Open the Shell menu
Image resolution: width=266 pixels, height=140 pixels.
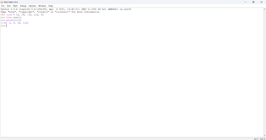(x=15, y=6)
